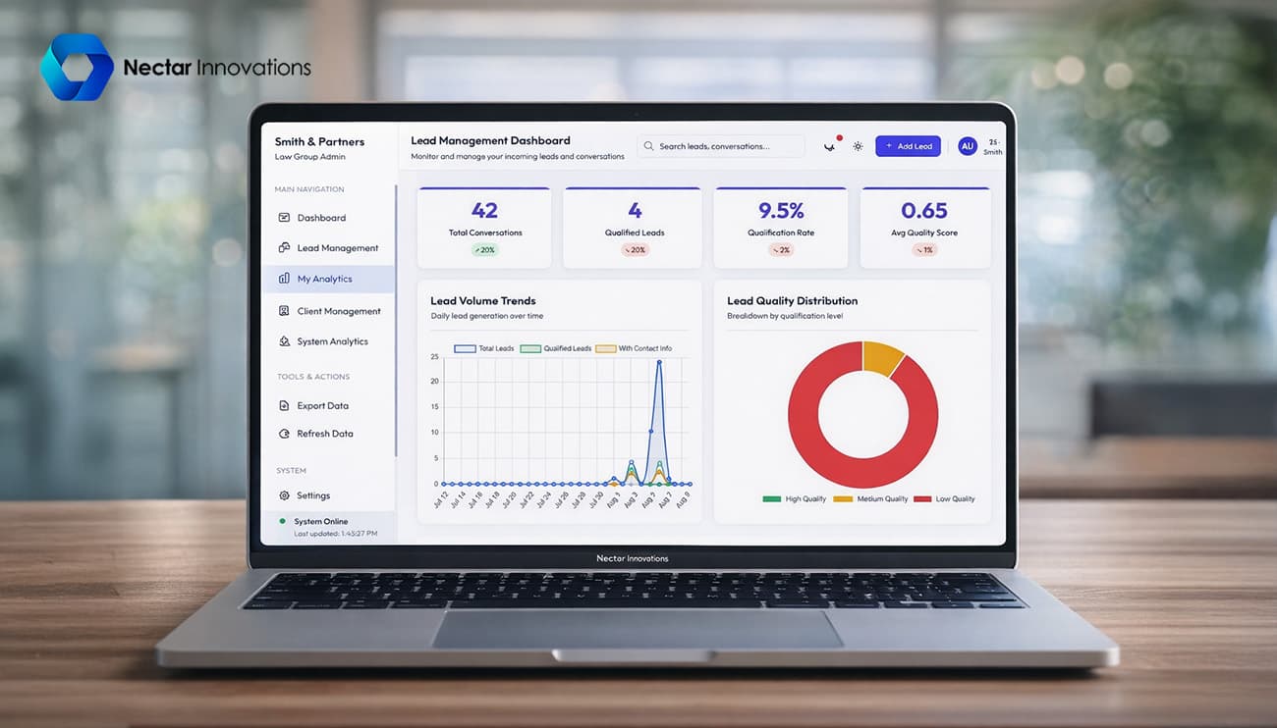
Task: Select the My Analytics bar-chart icon
Action: click(284, 279)
